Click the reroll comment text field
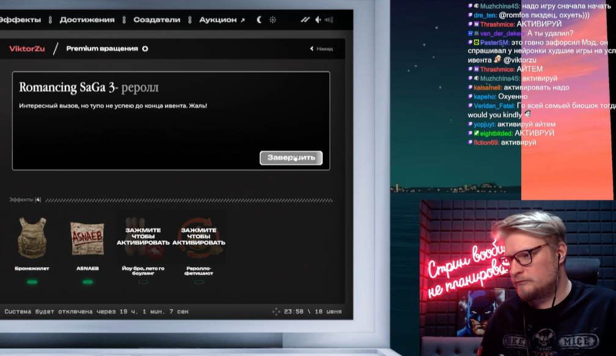This screenshot has width=616, height=356. click(x=171, y=121)
